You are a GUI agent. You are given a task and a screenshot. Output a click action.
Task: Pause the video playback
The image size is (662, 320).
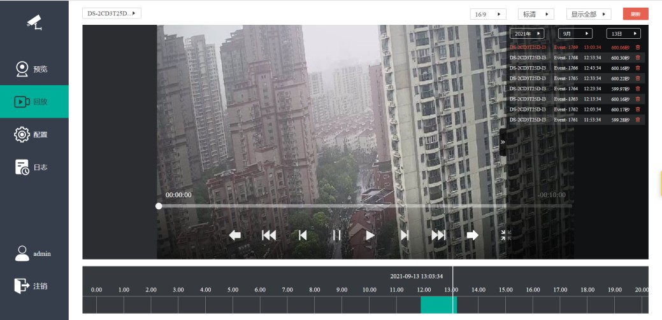(336, 235)
